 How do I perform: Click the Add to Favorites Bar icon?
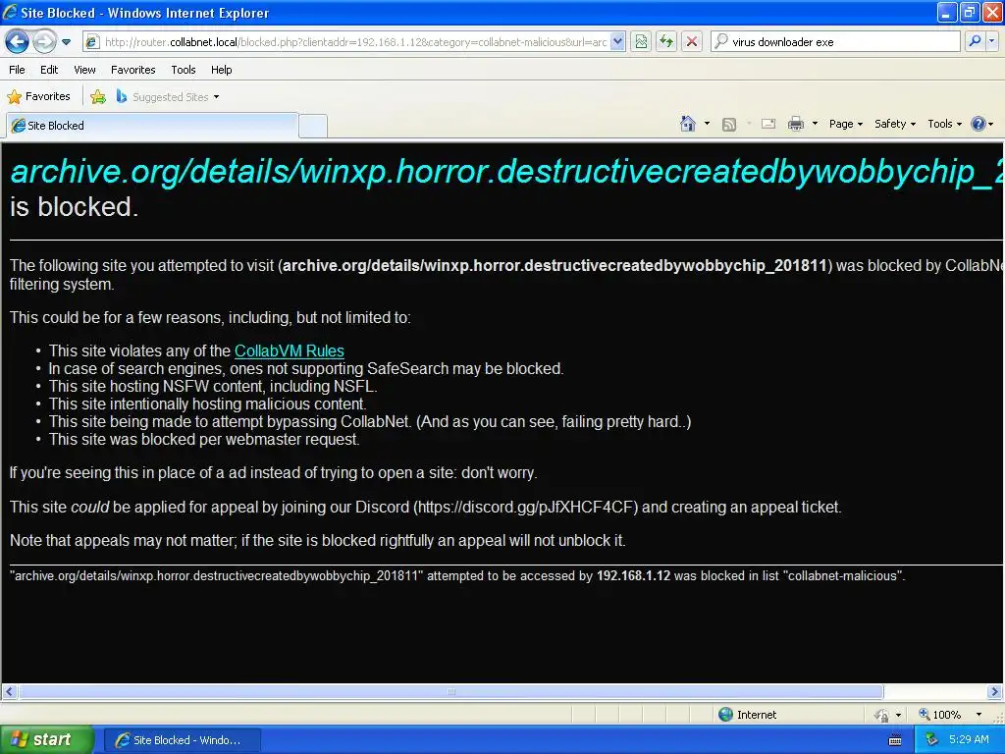point(98,97)
